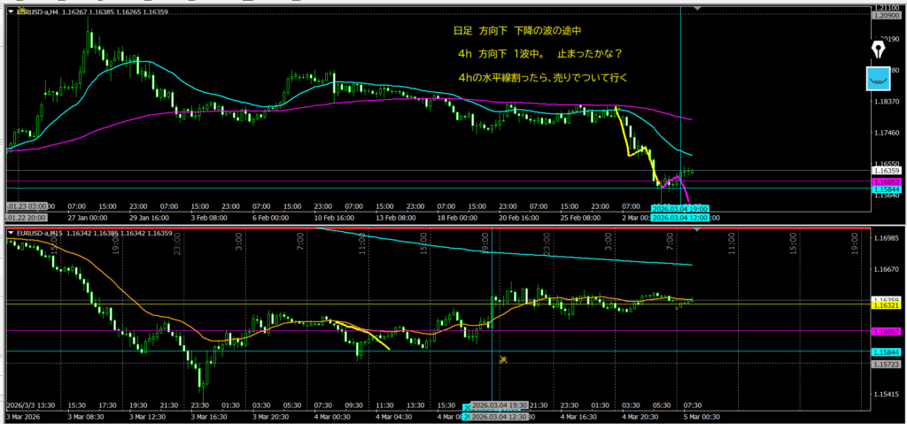Click the 2026.03.04 19:00 time label on the H4 chart

677,209
